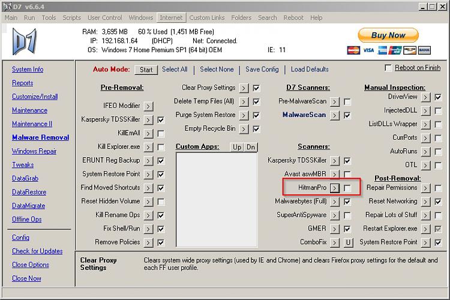Viewport: 450px width, 300px height.
Task: Toggle KillEmAll checkbox
Action: click(161, 133)
